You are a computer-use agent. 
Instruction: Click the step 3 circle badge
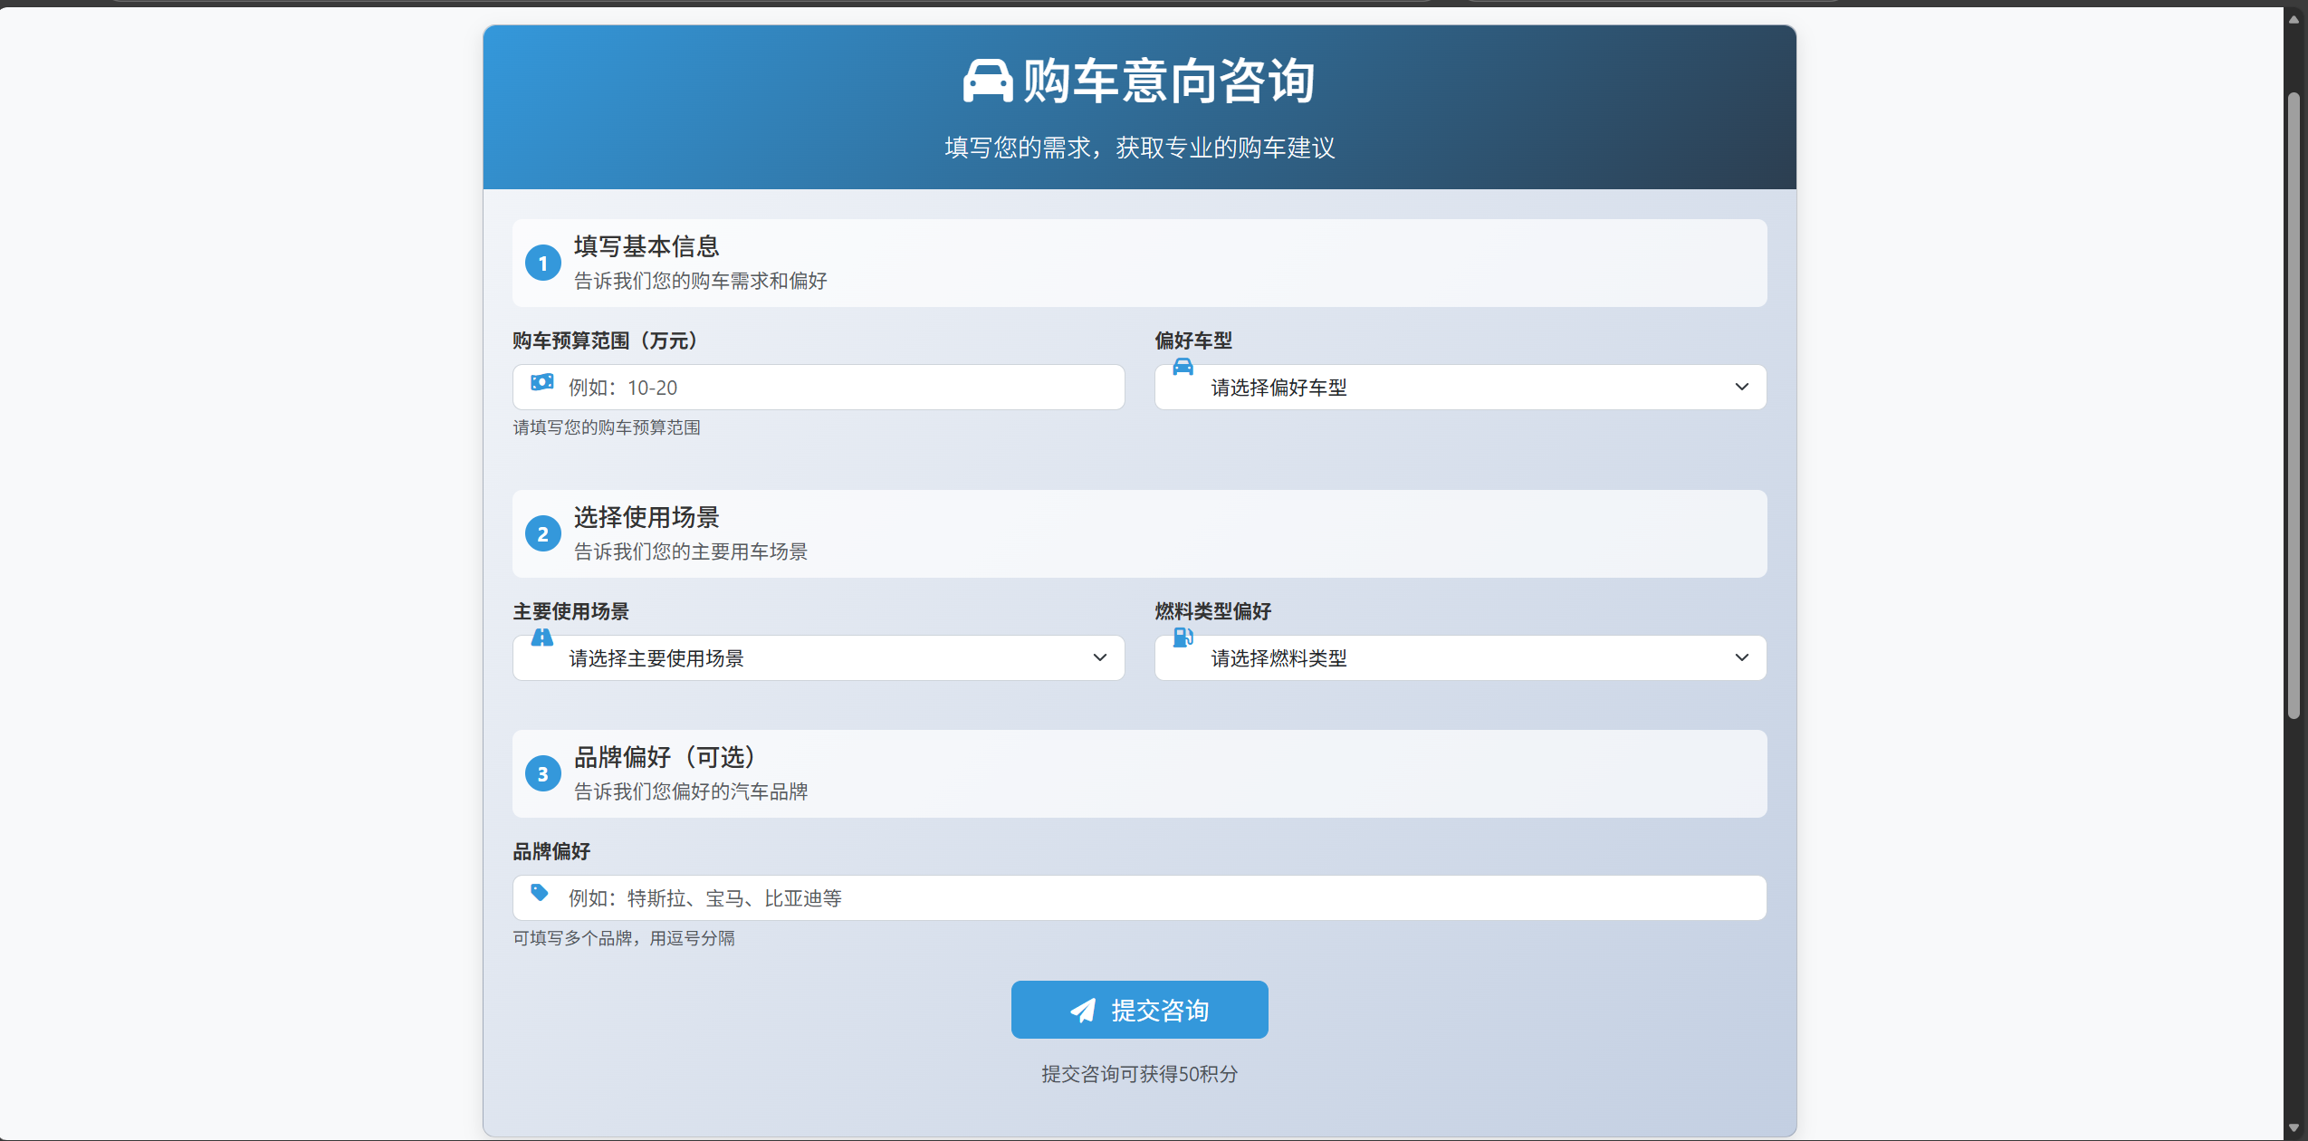(x=543, y=774)
